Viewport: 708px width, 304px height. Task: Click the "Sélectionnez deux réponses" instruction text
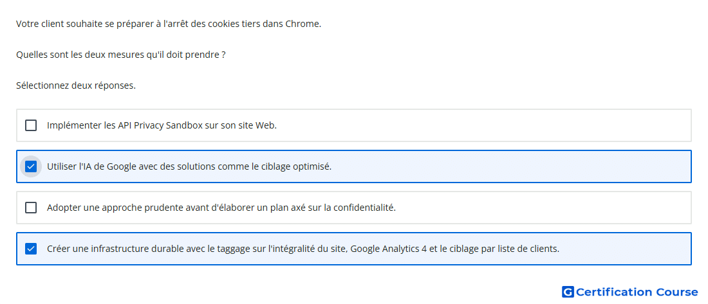pos(76,85)
